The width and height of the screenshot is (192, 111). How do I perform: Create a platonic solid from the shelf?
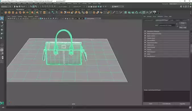32,12
